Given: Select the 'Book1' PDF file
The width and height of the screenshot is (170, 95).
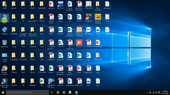Looking at the screenshot, I should point(51,31).
